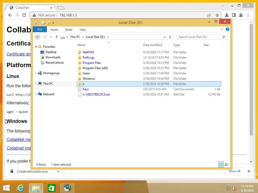Select Network in navigation pane
This screenshot has width=258, height=193.
(x=49, y=94)
